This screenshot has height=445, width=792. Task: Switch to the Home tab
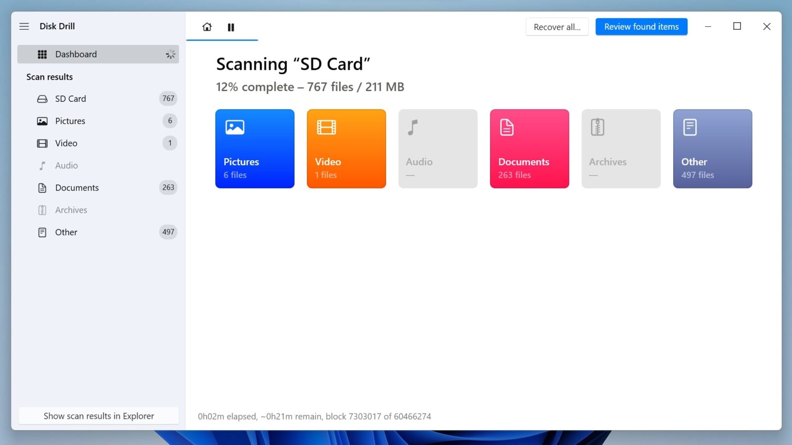(x=207, y=27)
